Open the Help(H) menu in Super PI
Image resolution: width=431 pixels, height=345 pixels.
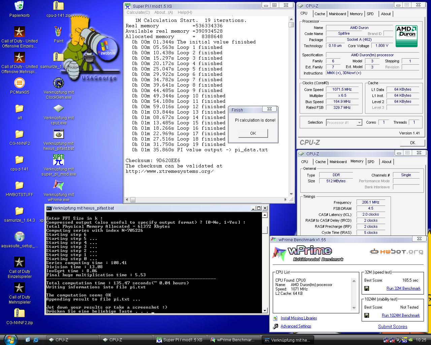[x=185, y=12]
